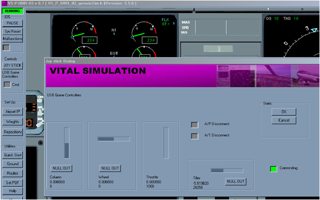Image resolution: width=320 pixels, height=200 pixels.
Task: Click NULL OUT under the Column slider
Action: pyautogui.click(x=61, y=168)
